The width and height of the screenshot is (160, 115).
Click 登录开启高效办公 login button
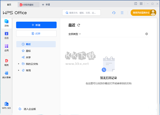click(x=143, y=13)
